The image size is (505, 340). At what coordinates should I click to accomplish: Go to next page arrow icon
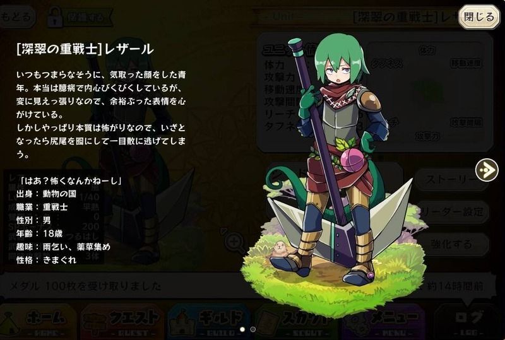[487, 170]
